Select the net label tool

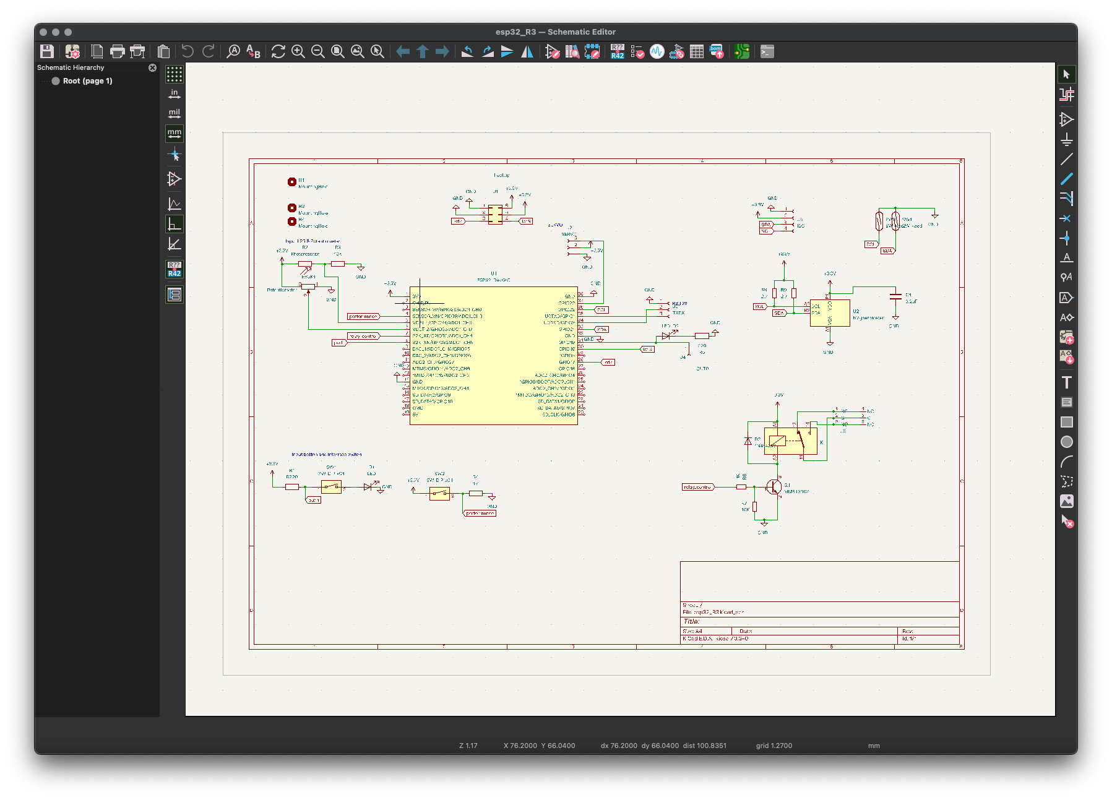tap(1067, 258)
